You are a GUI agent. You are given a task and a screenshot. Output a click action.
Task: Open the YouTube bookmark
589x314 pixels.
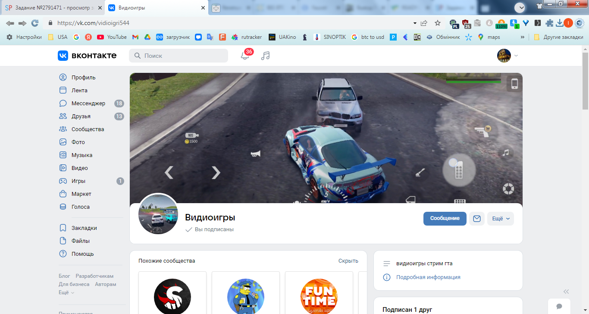tap(112, 37)
